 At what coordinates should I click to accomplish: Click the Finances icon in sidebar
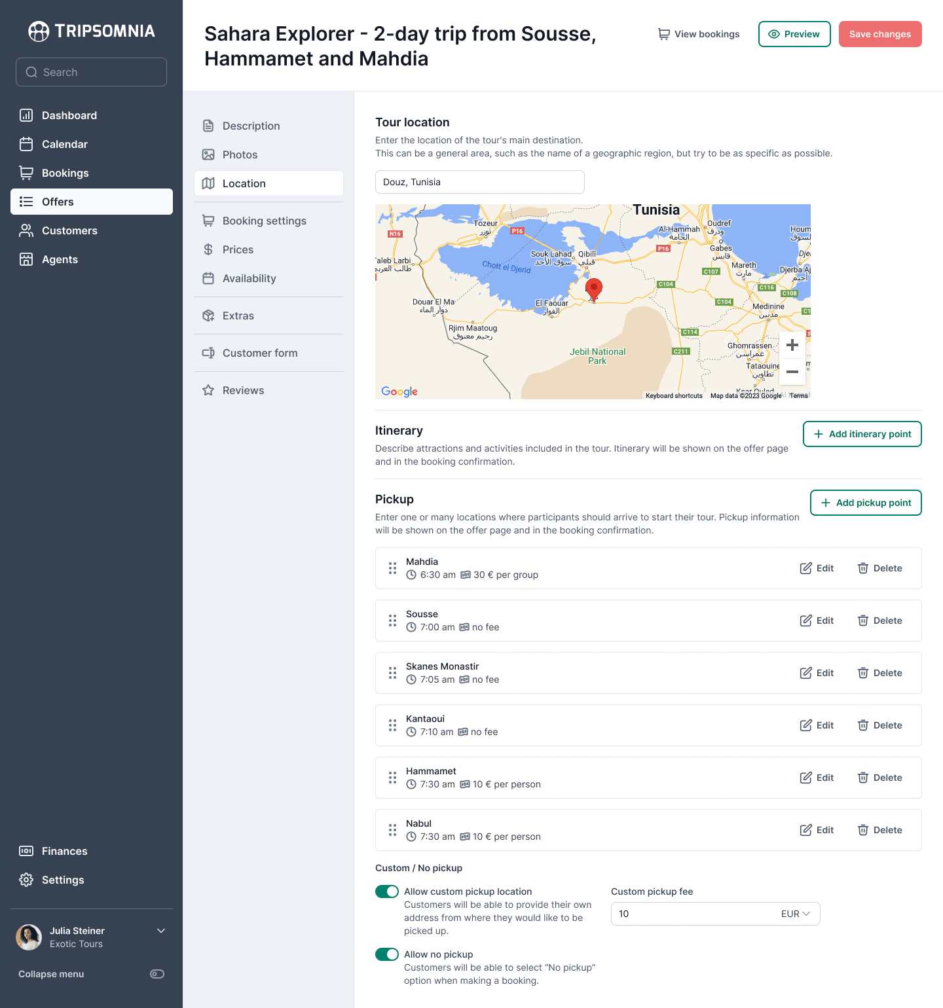26,851
